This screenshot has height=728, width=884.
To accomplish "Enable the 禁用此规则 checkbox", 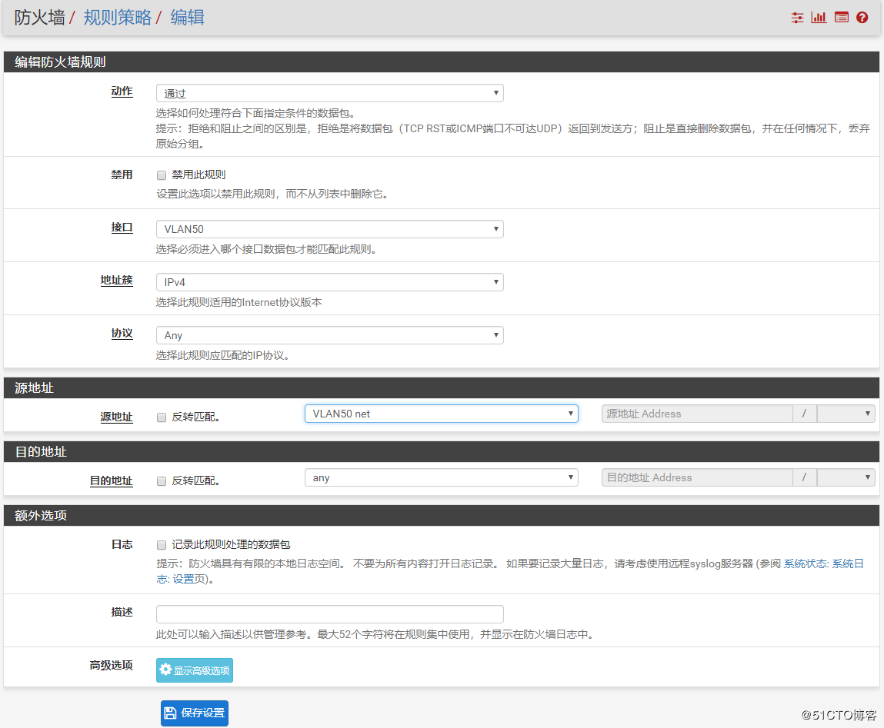I will click(x=162, y=175).
